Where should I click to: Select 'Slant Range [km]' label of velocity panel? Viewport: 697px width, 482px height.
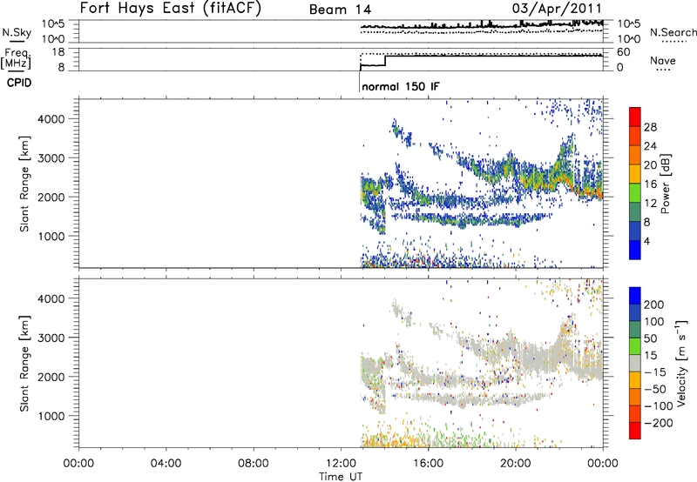24,363
